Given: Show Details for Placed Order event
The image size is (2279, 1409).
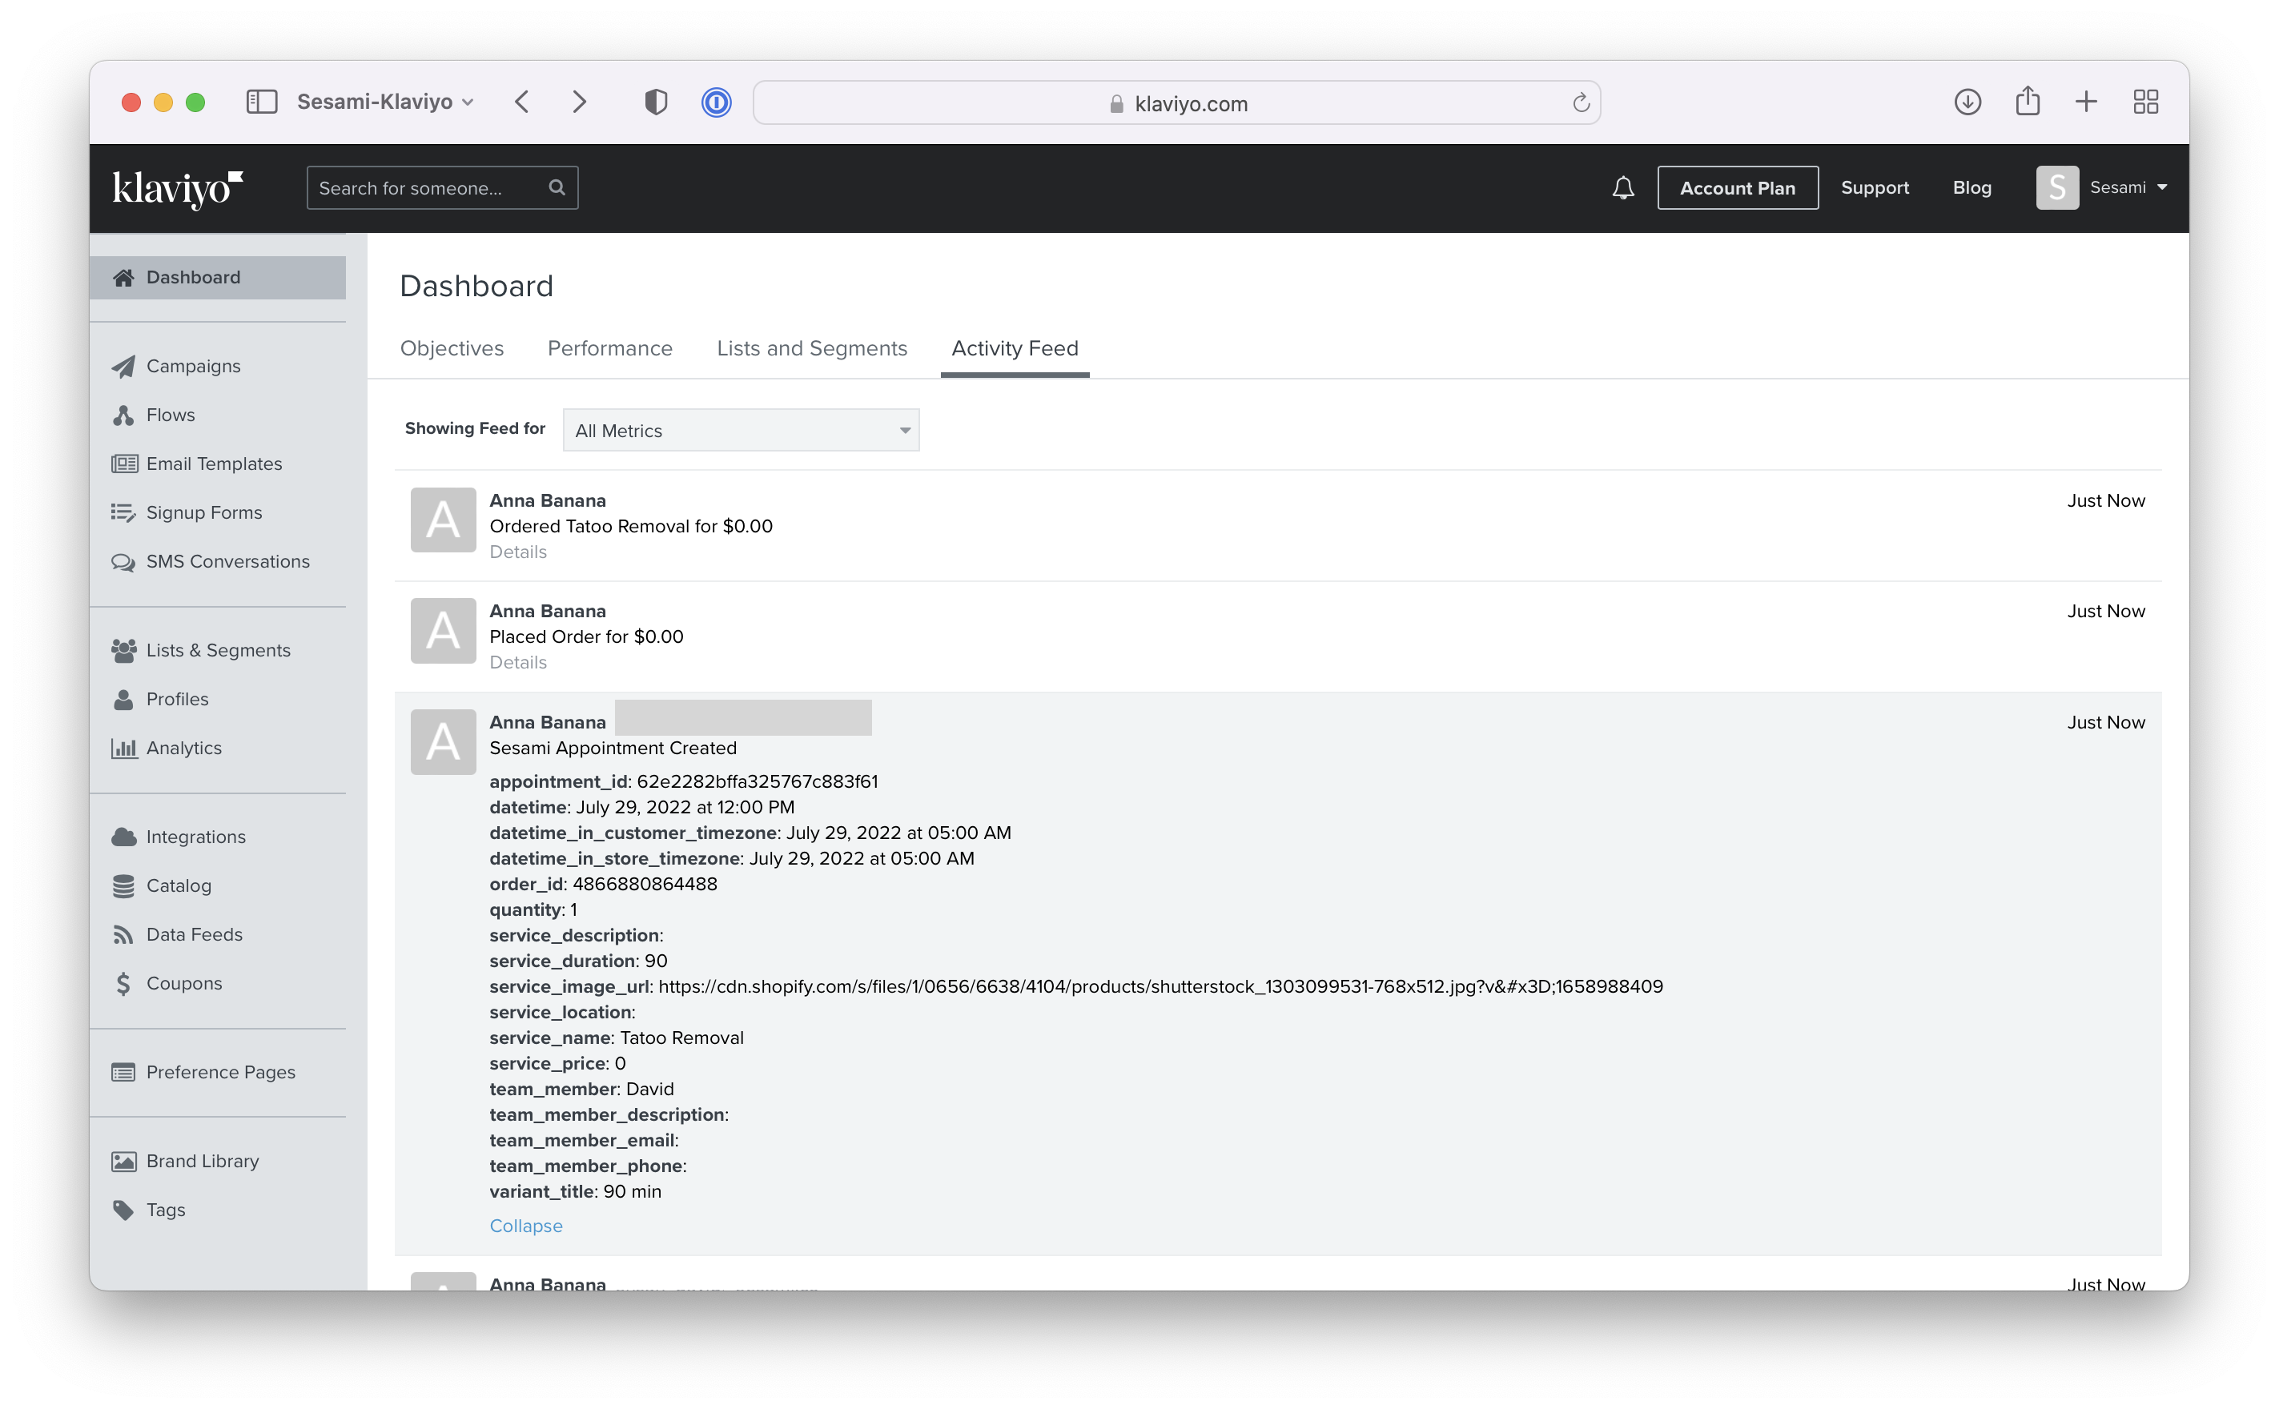Looking at the screenshot, I should [517, 663].
